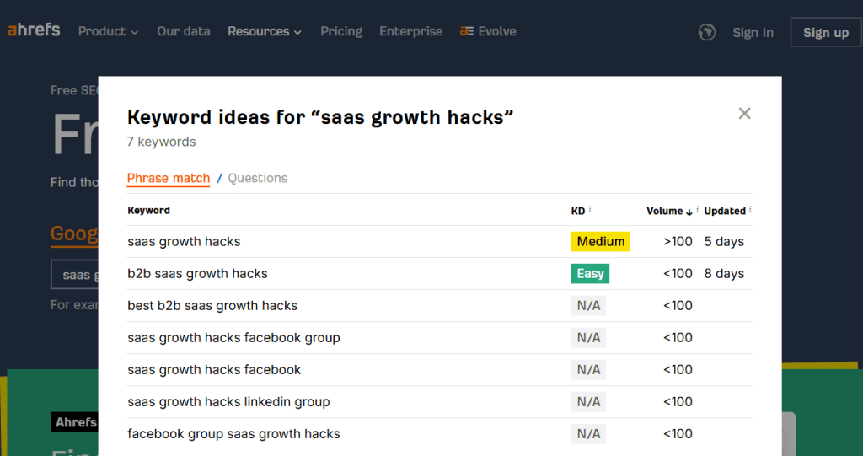Switch to the Questions tab
Screen dimensions: 863x456
258,178
